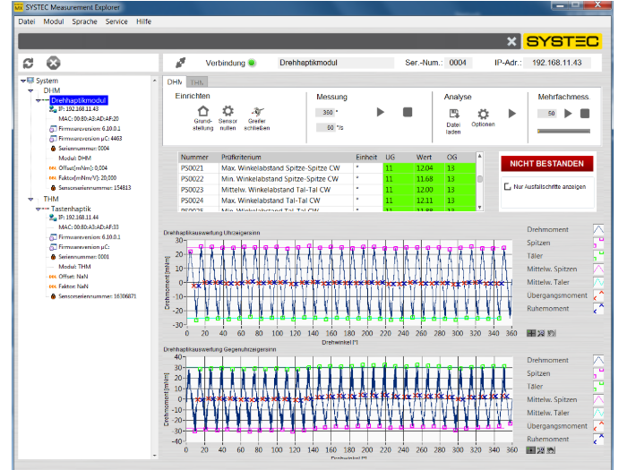Click the tree panel scroll-up arrow
627x470 pixels.
point(155,81)
